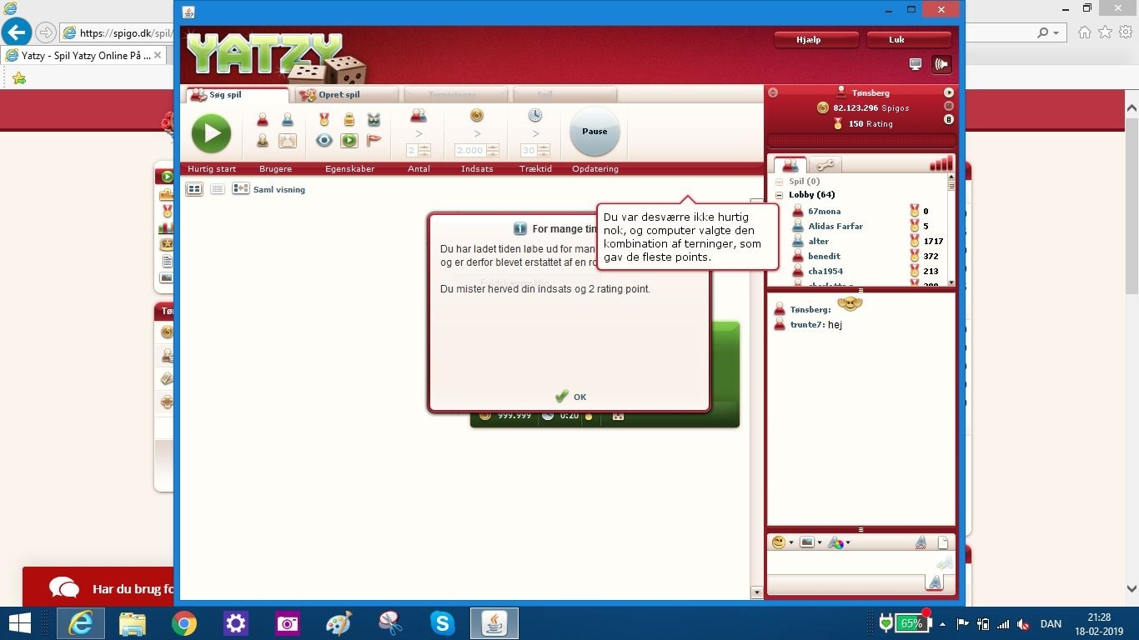Toggle the red user filter under Brugere
This screenshot has height=640, width=1139.
263,120
